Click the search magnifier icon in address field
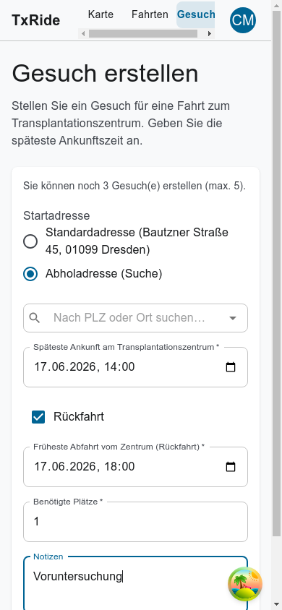The height and width of the screenshot is (610, 282). (x=35, y=318)
